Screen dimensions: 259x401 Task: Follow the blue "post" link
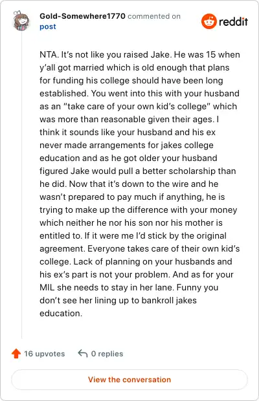(48, 27)
